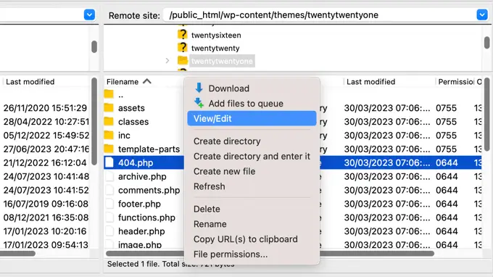Select the classes folder icon
The image size is (493, 277).
(109, 121)
